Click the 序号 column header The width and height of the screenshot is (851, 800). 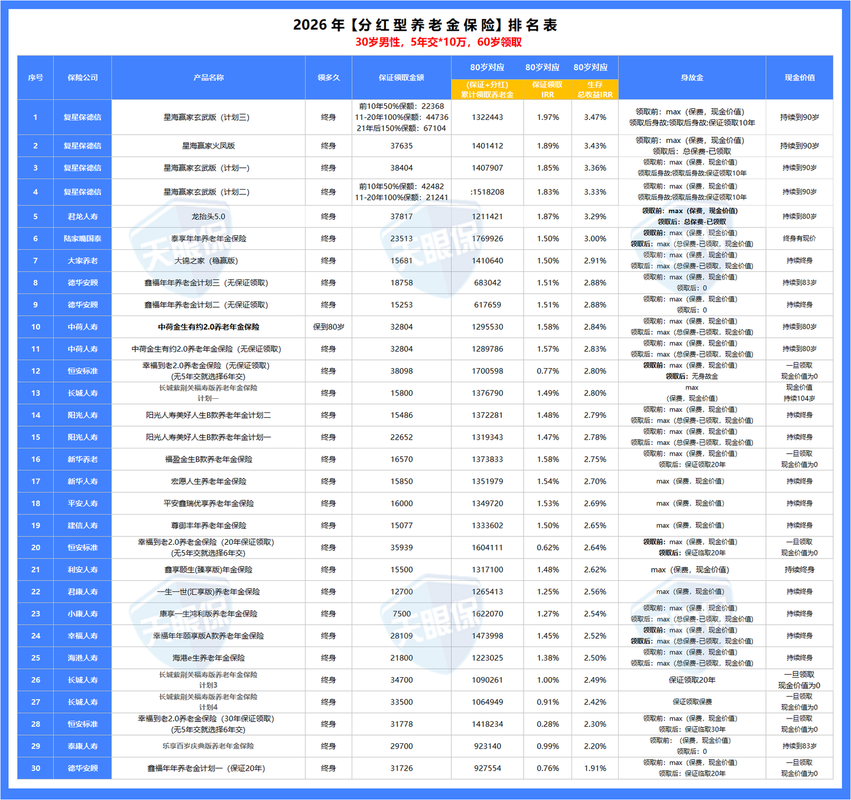tap(35, 77)
